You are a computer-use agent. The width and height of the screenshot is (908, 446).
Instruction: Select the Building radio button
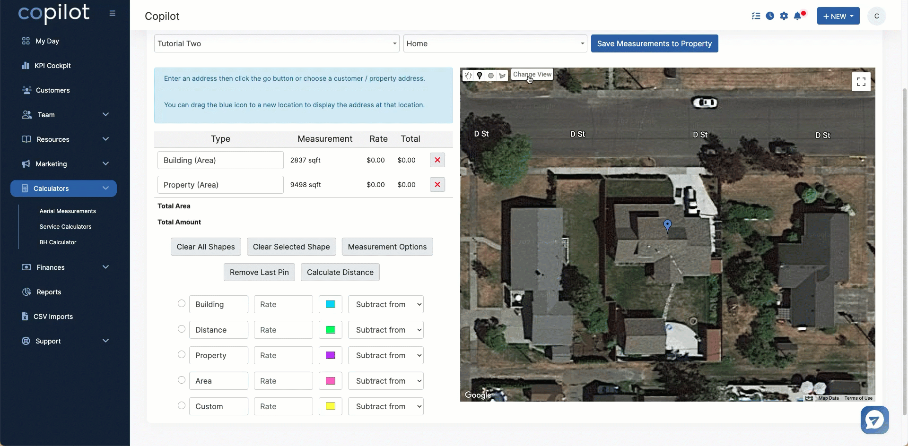(182, 303)
